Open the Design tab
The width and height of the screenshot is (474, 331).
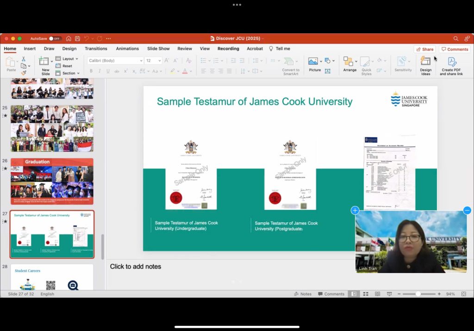click(x=69, y=49)
